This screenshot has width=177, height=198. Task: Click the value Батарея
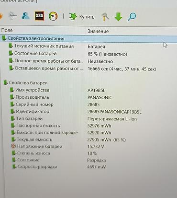pyautogui.click(x=96, y=47)
